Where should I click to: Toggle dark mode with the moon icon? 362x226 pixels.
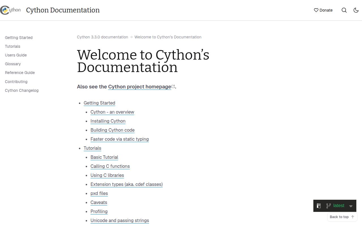tap(356, 10)
